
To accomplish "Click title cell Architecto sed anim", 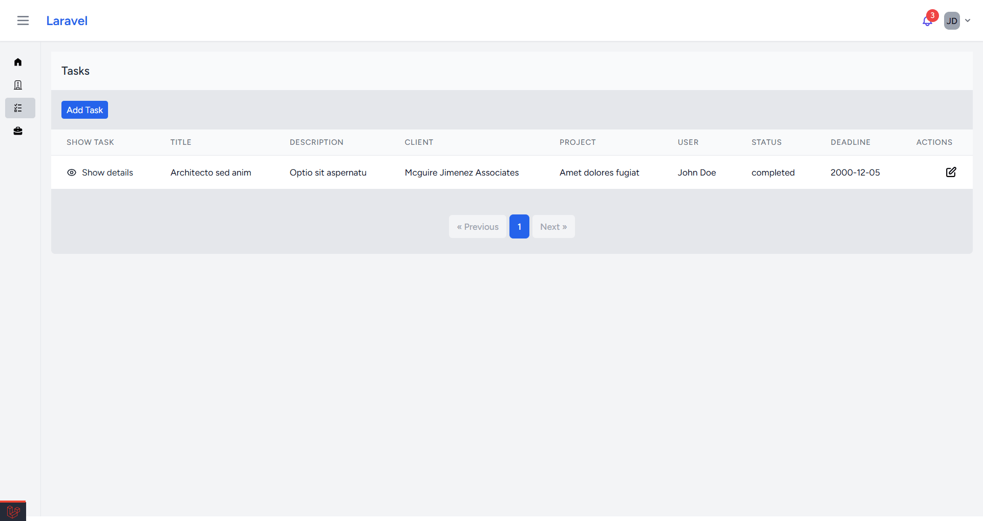I will [x=211, y=173].
